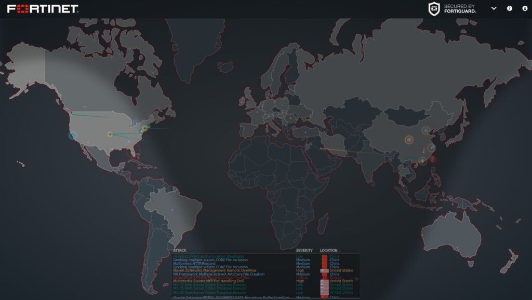
Task: Open the help question mark icon
Action: coord(509,9)
